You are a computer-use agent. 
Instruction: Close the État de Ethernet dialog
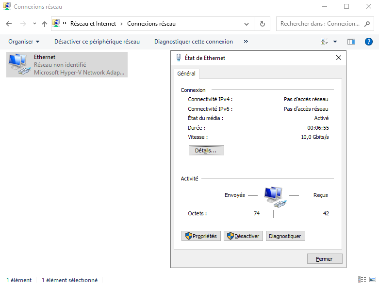click(x=338, y=58)
